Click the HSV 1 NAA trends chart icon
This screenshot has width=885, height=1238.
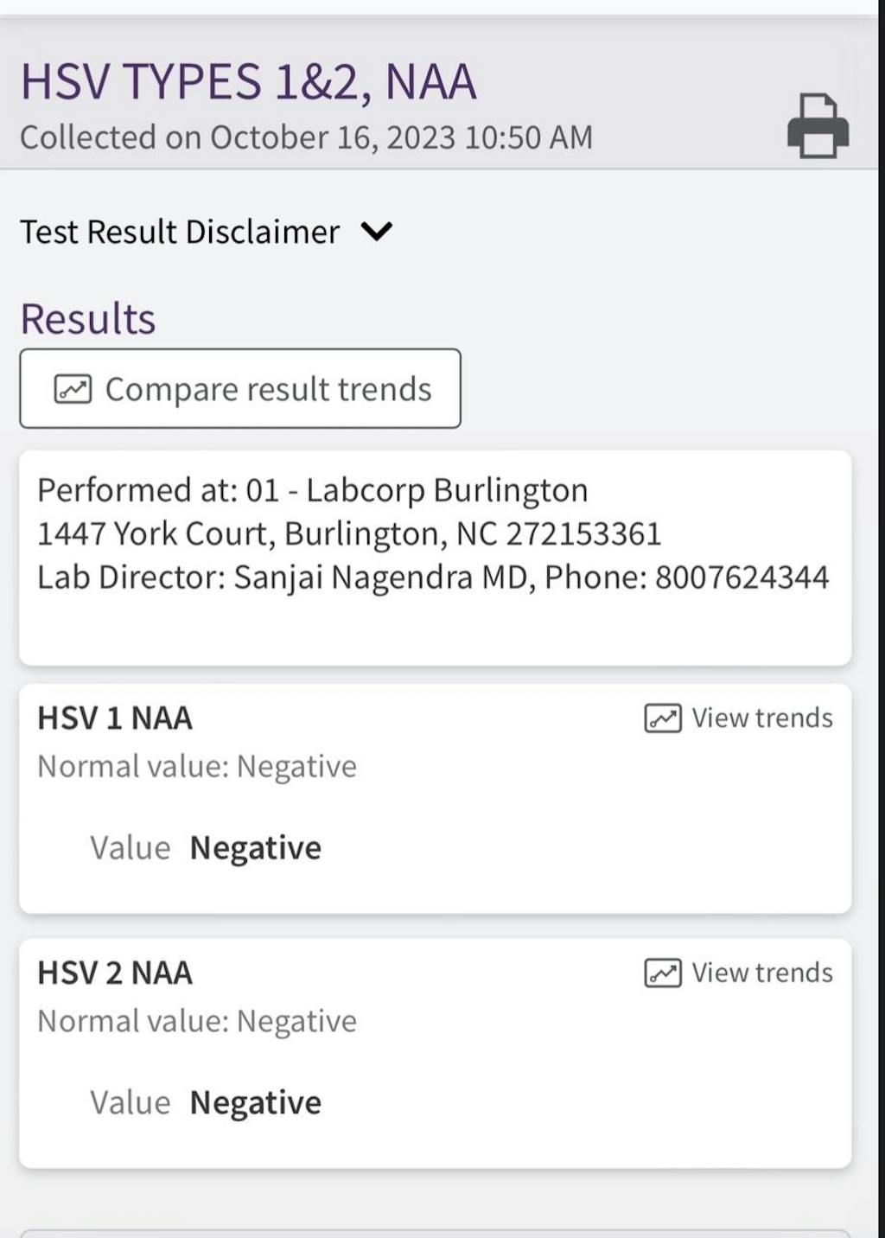click(x=663, y=718)
